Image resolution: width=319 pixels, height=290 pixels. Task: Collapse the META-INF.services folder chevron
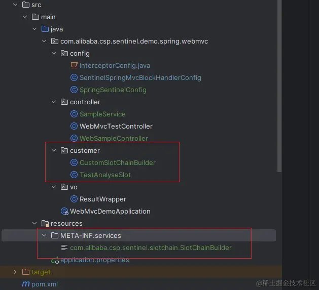(44, 235)
